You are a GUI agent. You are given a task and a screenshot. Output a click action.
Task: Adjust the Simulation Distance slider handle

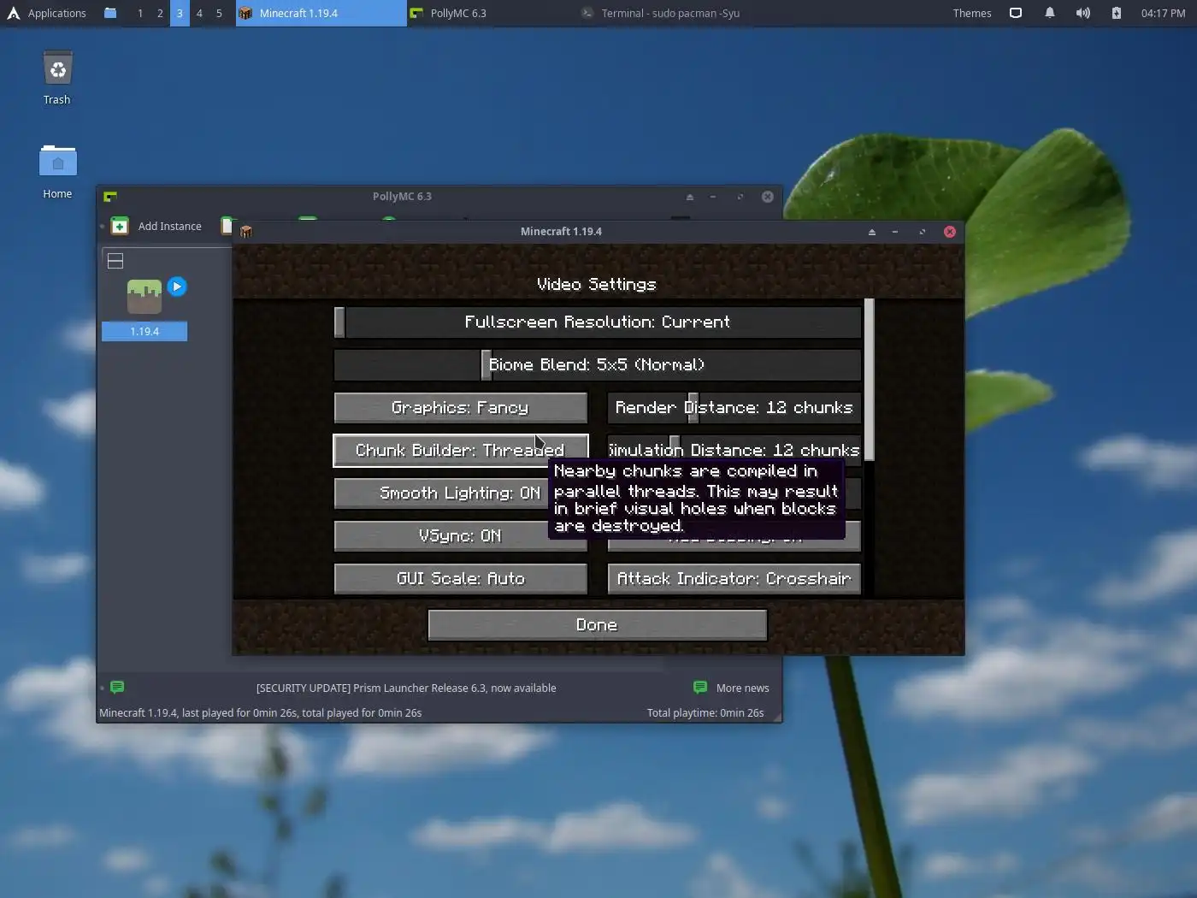pos(675,446)
